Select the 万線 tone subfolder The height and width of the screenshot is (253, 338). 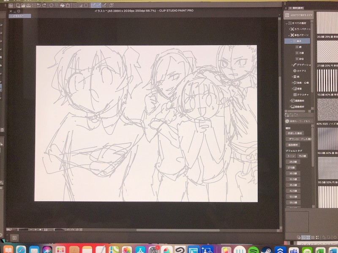pyautogui.click(x=300, y=53)
